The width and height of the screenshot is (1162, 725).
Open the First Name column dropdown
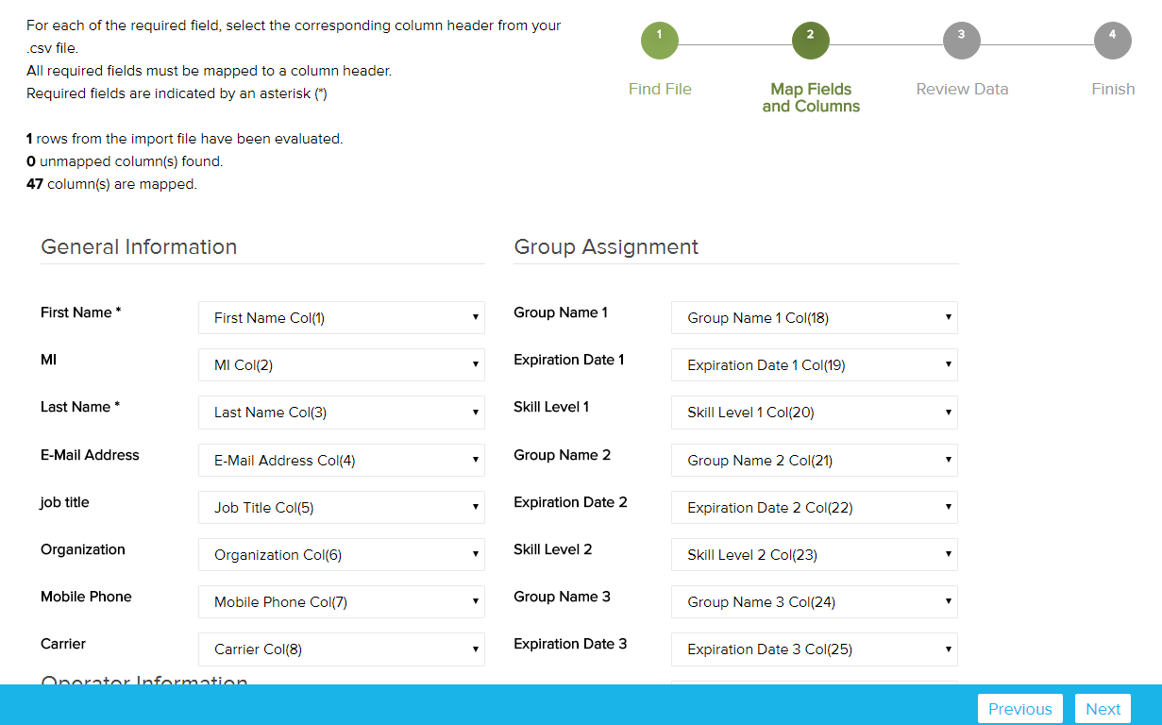[x=342, y=318]
